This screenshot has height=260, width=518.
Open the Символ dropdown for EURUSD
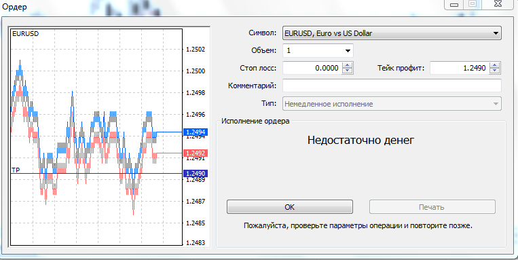click(x=392, y=33)
